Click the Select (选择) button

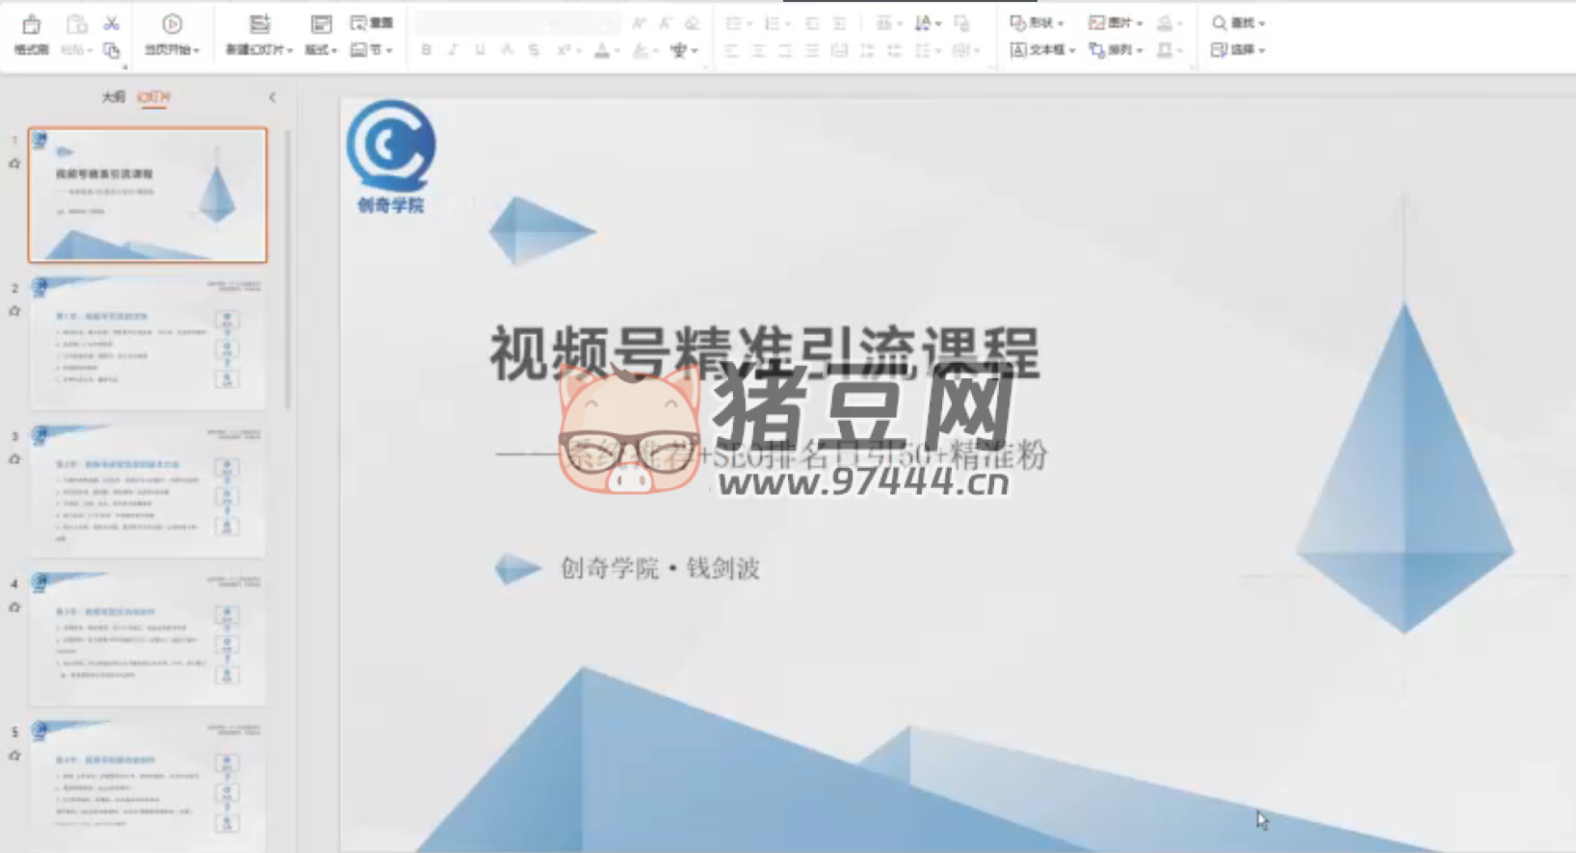(1237, 50)
